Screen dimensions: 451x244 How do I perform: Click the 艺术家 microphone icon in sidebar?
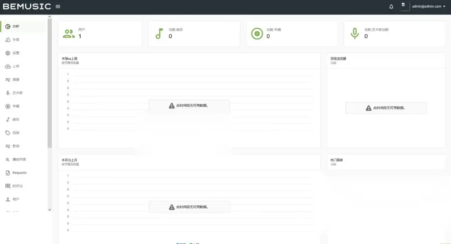[8, 93]
